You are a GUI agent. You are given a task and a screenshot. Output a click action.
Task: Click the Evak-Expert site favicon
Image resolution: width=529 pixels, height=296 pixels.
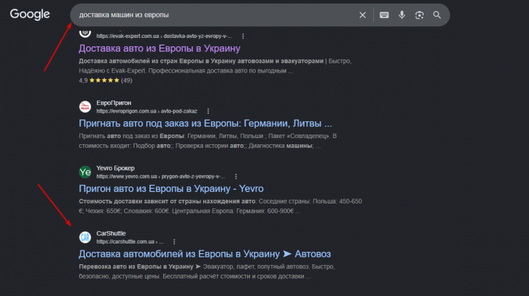click(x=85, y=33)
